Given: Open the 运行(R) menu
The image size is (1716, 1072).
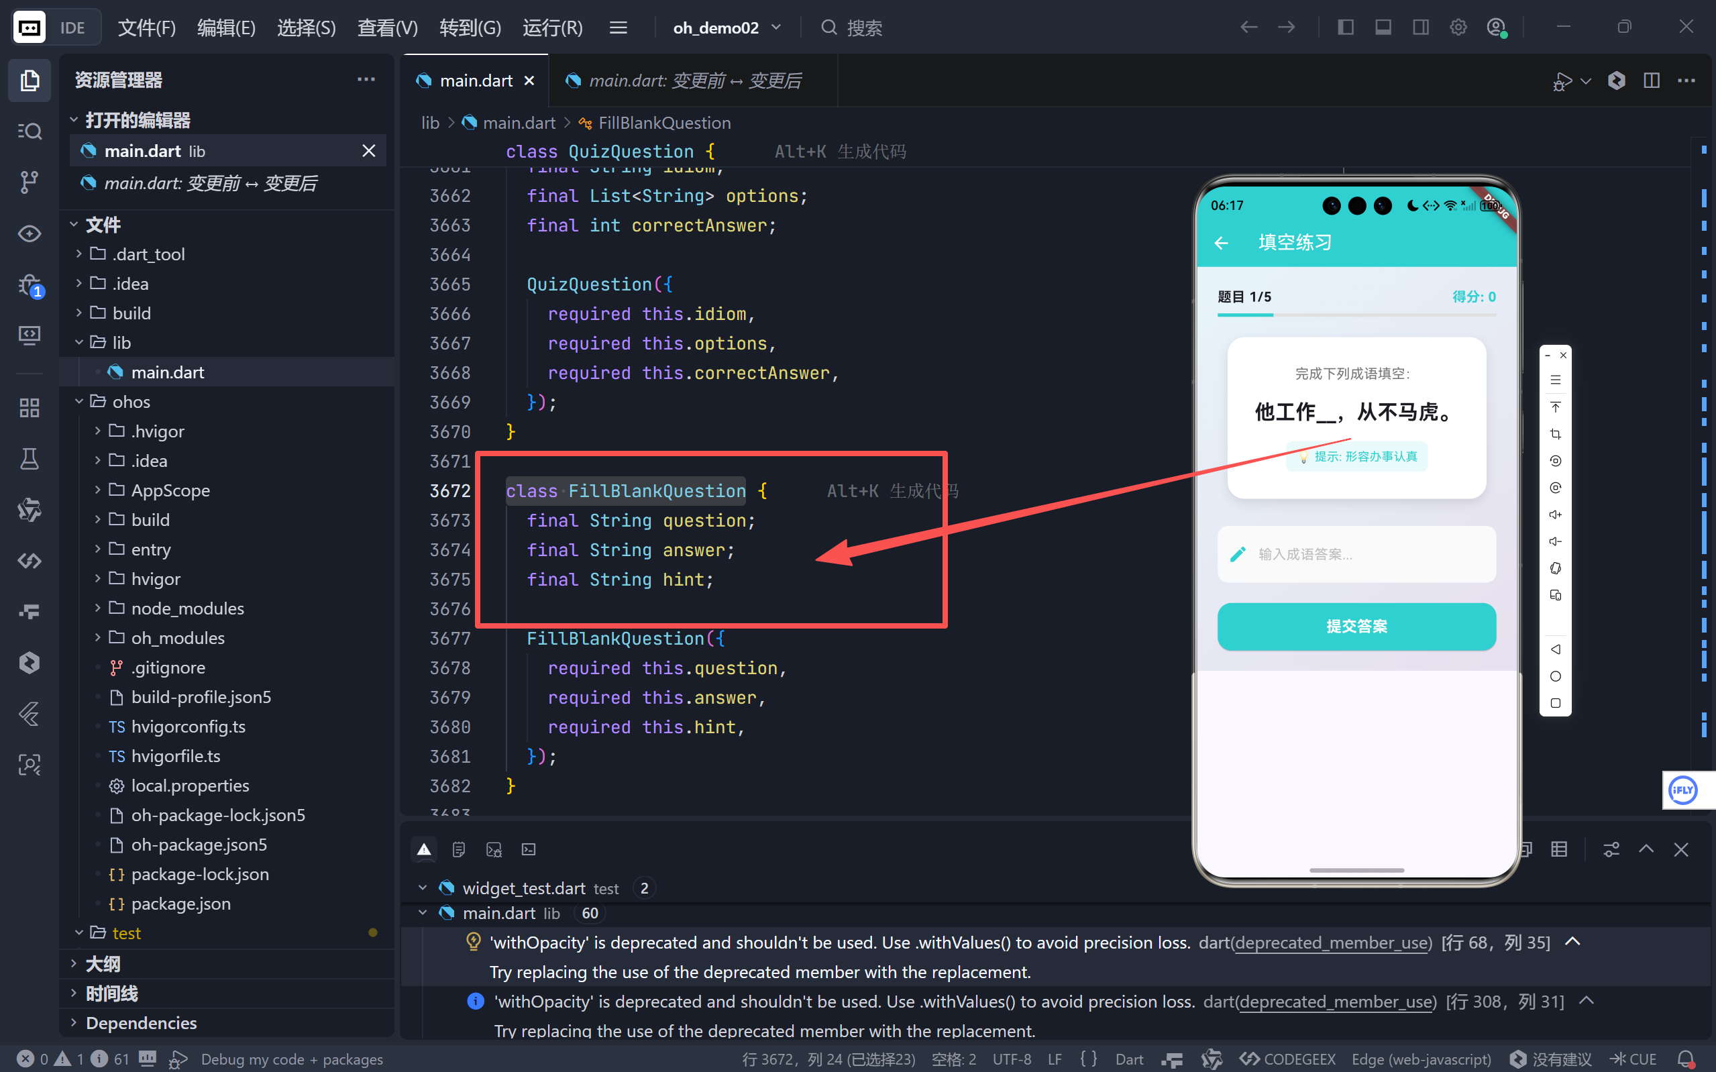Looking at the screenshot, I should pos(552,28).
